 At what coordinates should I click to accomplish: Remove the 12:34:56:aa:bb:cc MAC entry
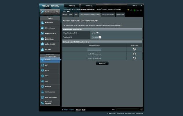pos(134,54)
